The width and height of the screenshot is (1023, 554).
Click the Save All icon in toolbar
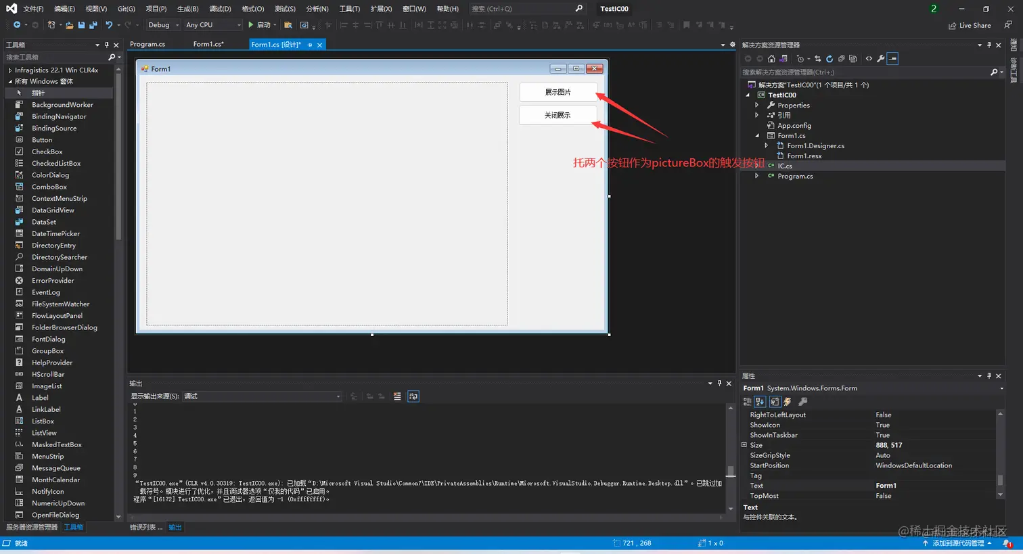tap(93, 25)
